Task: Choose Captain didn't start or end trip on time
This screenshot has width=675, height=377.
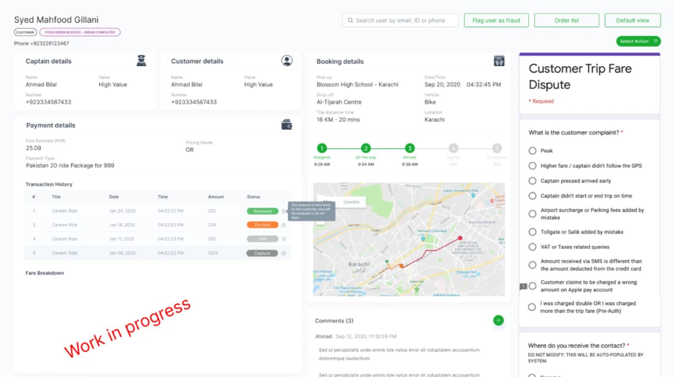Action: click(532, 196)
